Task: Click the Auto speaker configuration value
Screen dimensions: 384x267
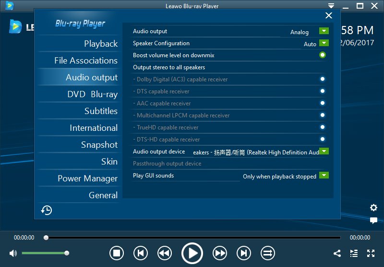Action: coord(310,44)
